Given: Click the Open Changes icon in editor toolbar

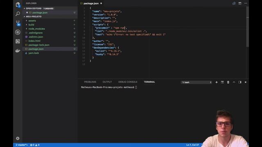Looking at the screenshot, I should point(234,3).
